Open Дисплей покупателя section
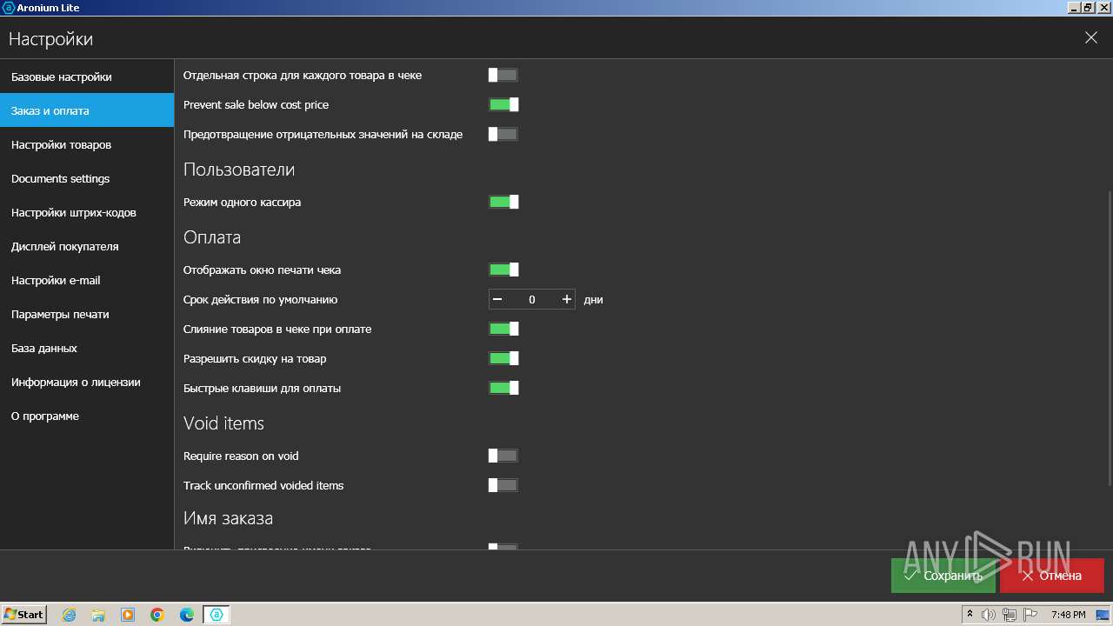 point(87,246)
